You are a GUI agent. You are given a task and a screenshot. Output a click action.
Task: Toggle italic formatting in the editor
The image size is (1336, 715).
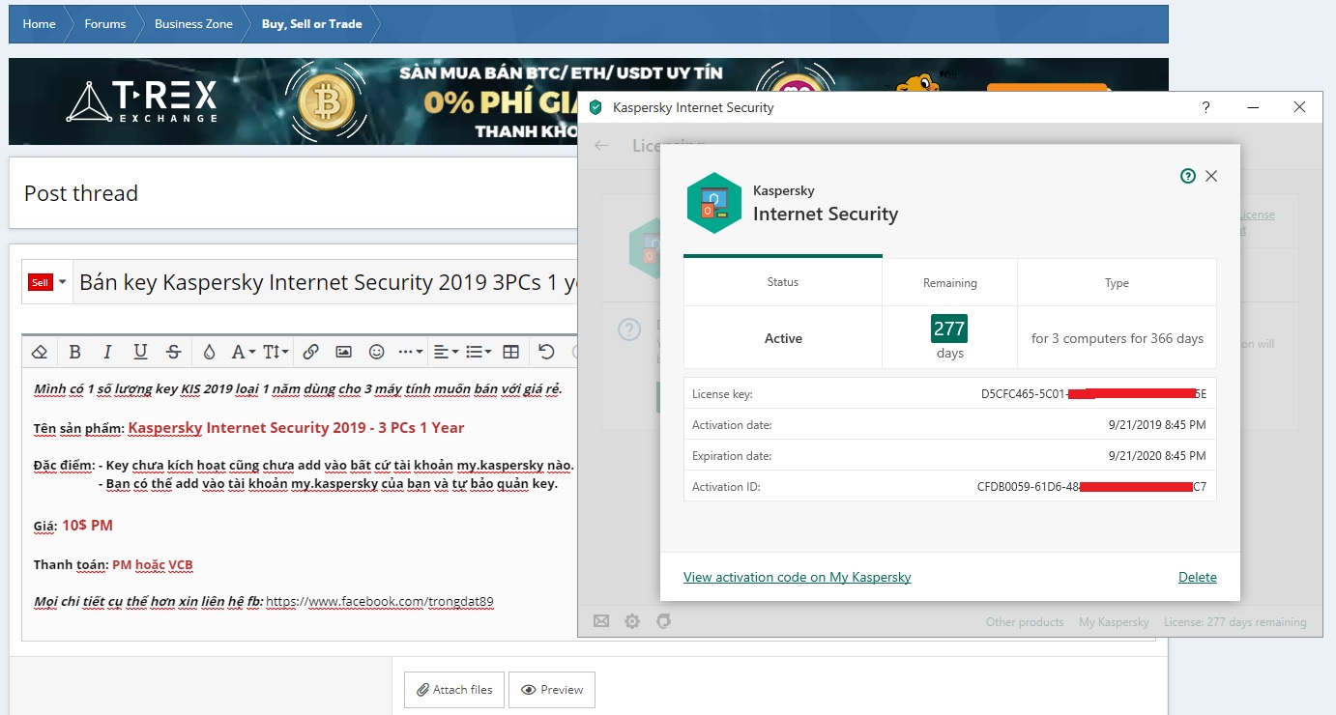point(107,352)
